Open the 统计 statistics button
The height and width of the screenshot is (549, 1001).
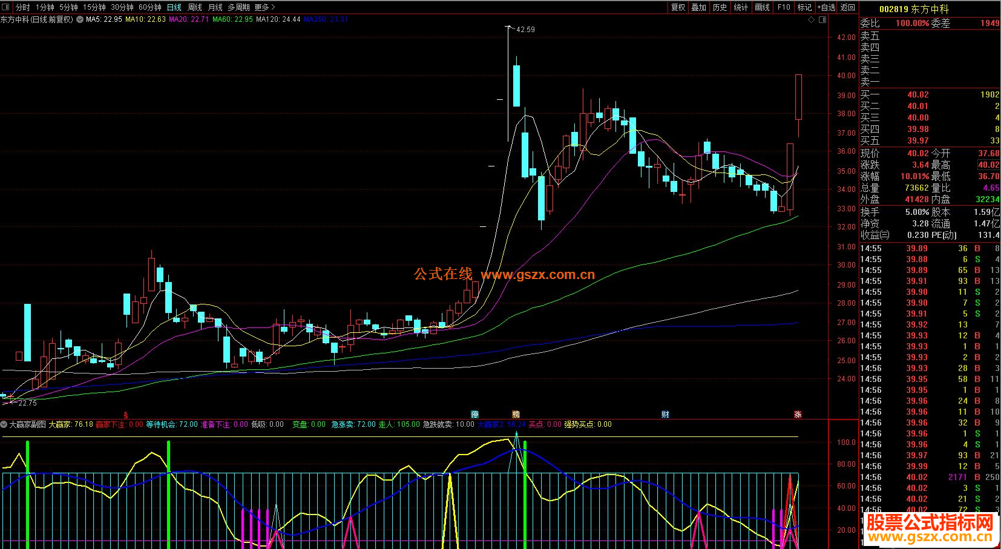(x=741, y=7)
